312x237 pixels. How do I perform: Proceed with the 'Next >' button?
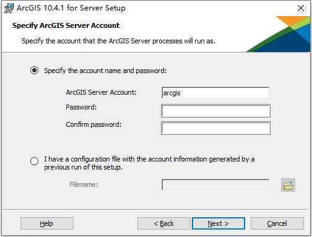coord(219,223)
